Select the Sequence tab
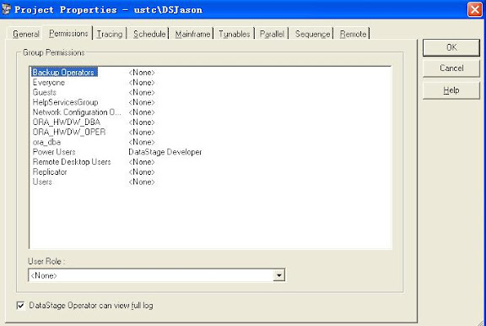Viewport: 486px width, 326px height. (312, 34)
